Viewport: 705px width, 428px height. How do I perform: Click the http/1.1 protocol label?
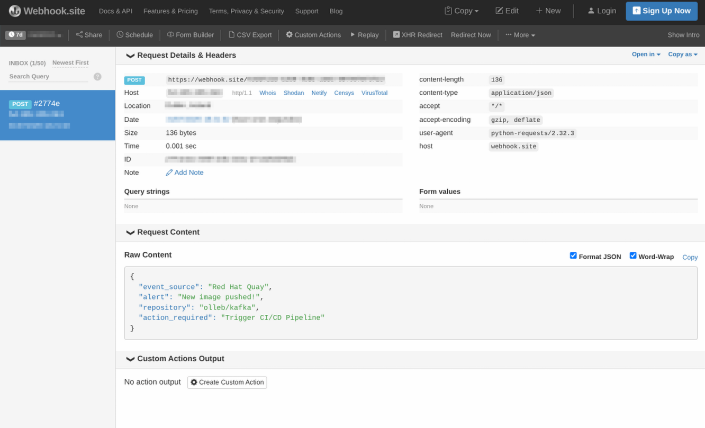tap(242, 93)
